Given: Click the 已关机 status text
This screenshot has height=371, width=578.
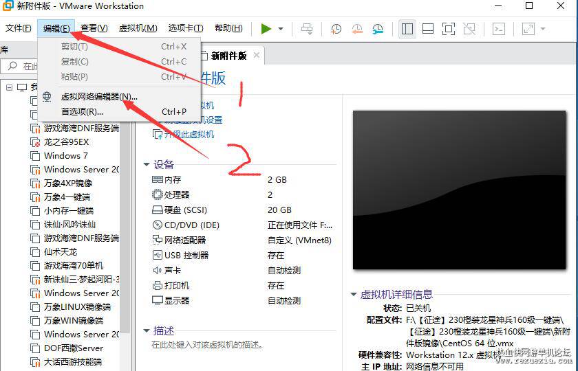Looking at the screenshot, I should (418, 308).
